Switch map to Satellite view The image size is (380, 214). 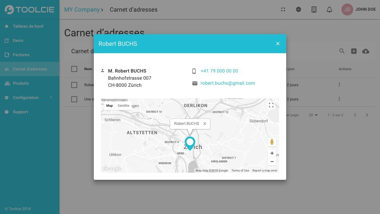(x=123, y=106)
